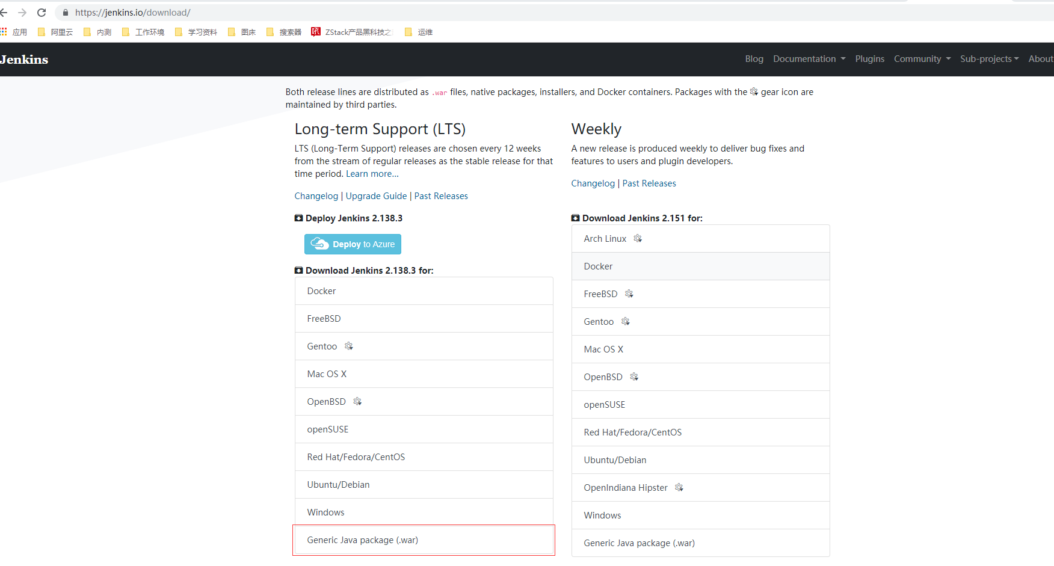Screen dimensions: 1054x566
Task: Expand the Community dropdown menu
Action: coord(922,59)
